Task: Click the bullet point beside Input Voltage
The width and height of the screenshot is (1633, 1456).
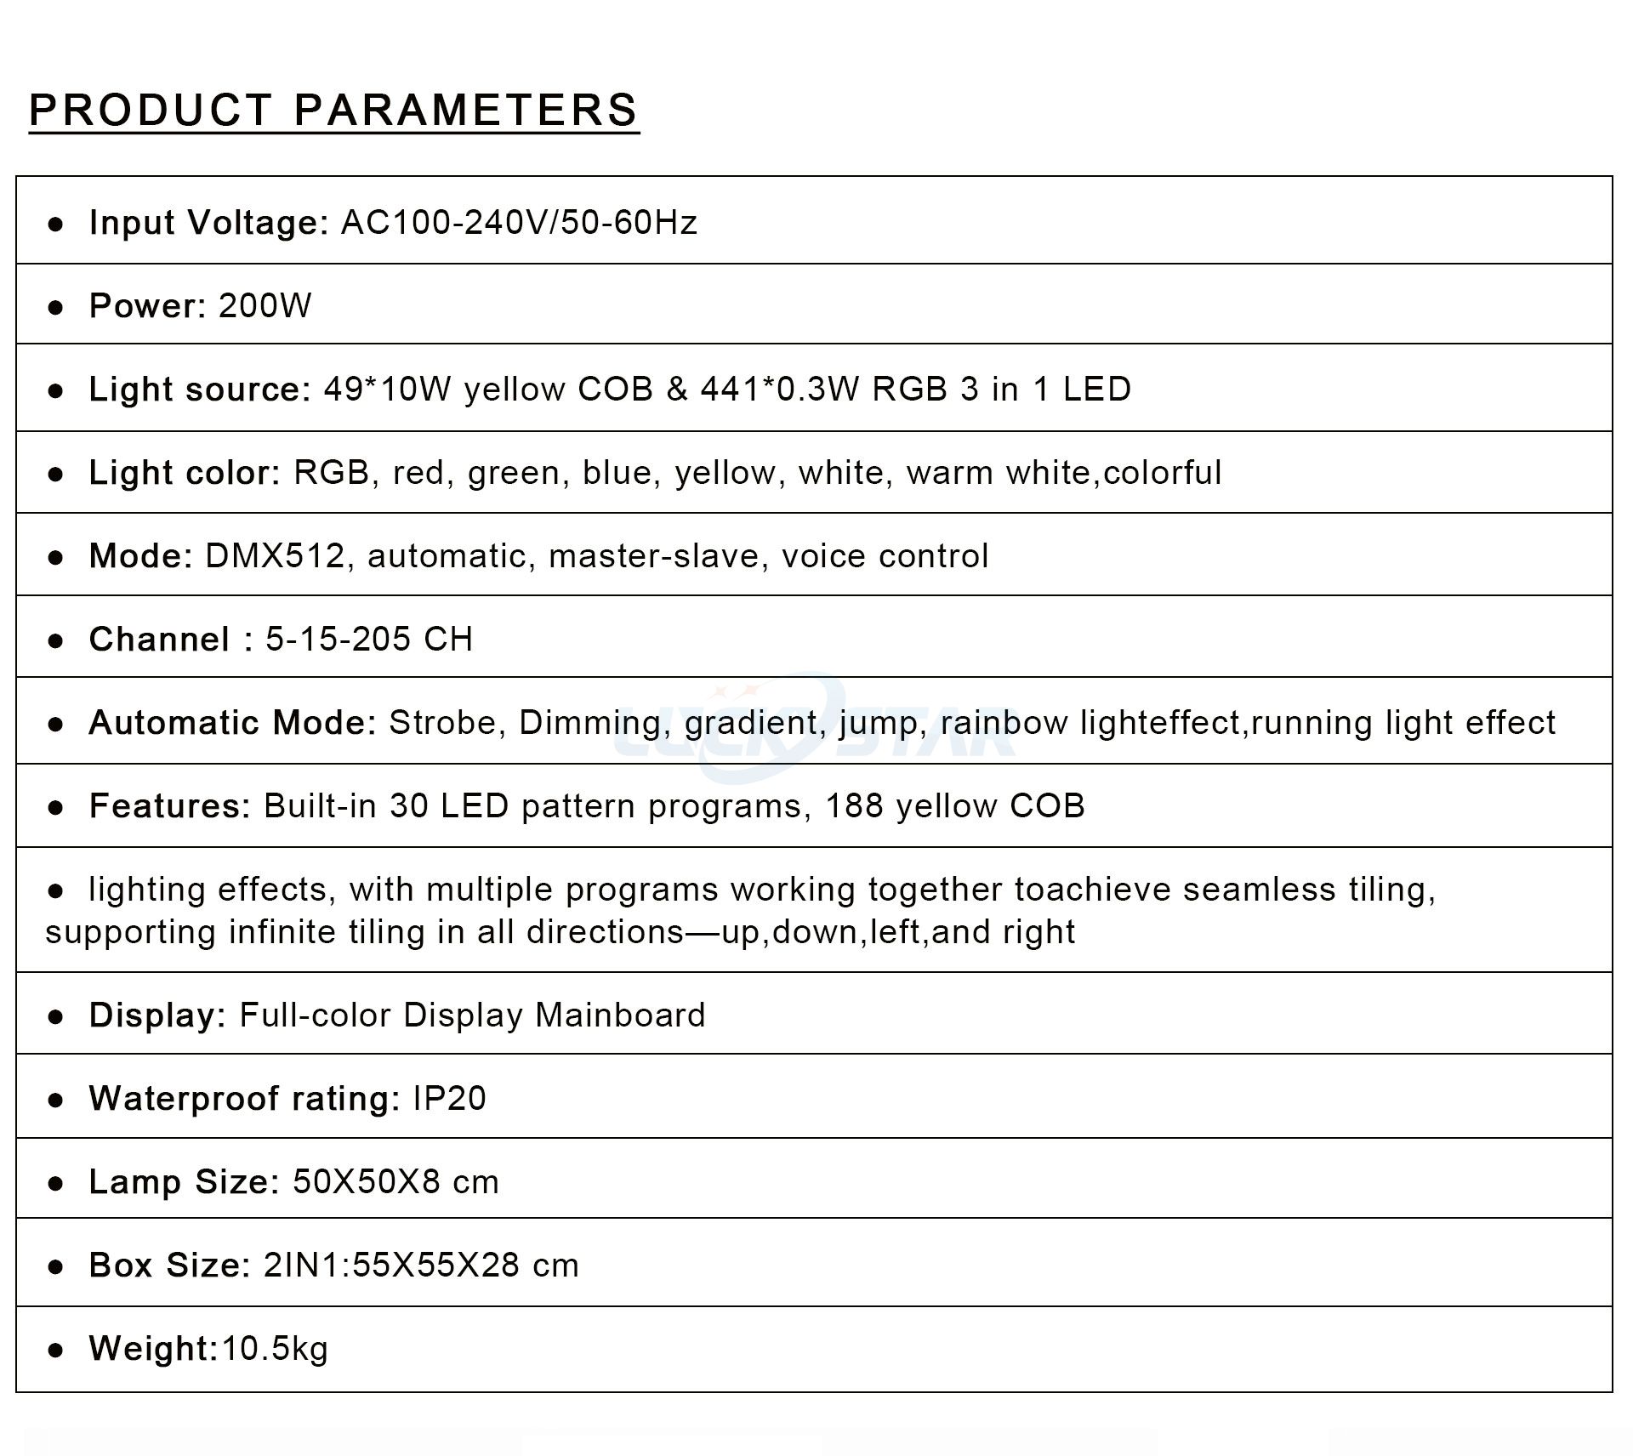Action: tap(56, 224)
